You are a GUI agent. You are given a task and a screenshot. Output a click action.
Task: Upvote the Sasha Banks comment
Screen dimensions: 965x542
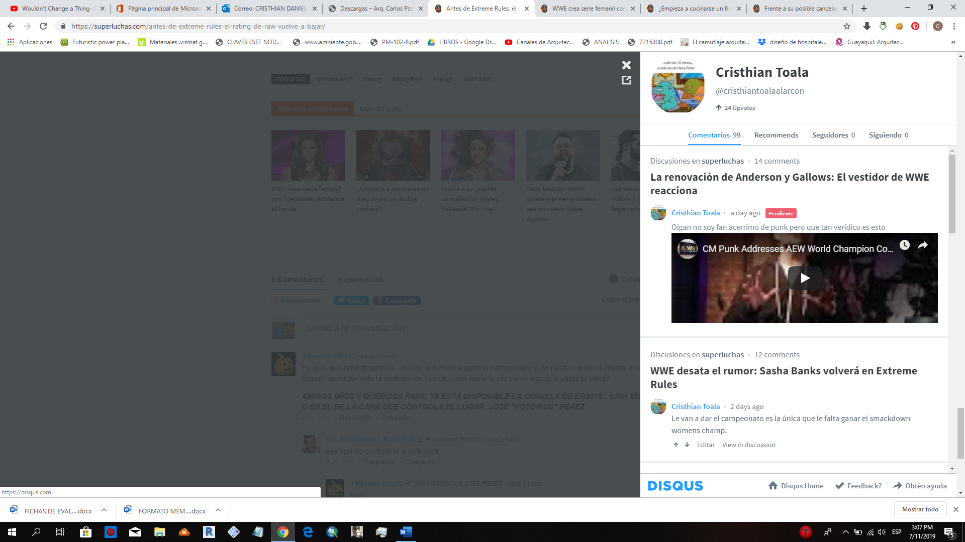[676, 445]
